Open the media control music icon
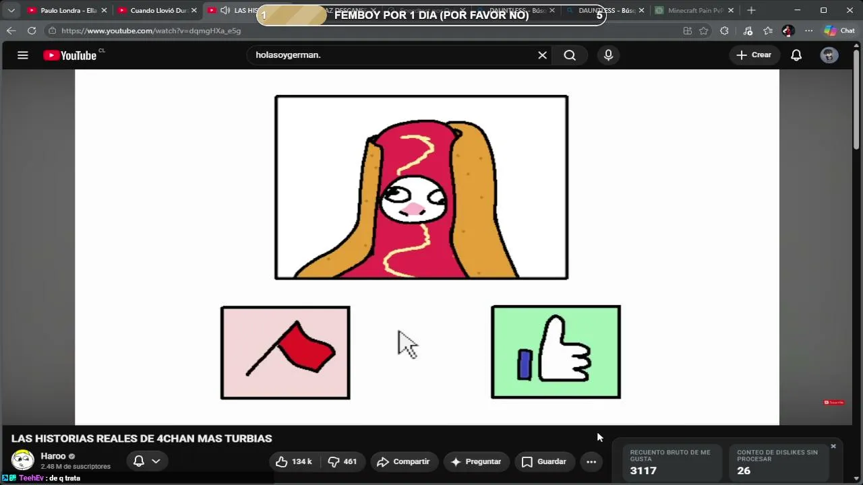The image size is (863, 485). 748,31
